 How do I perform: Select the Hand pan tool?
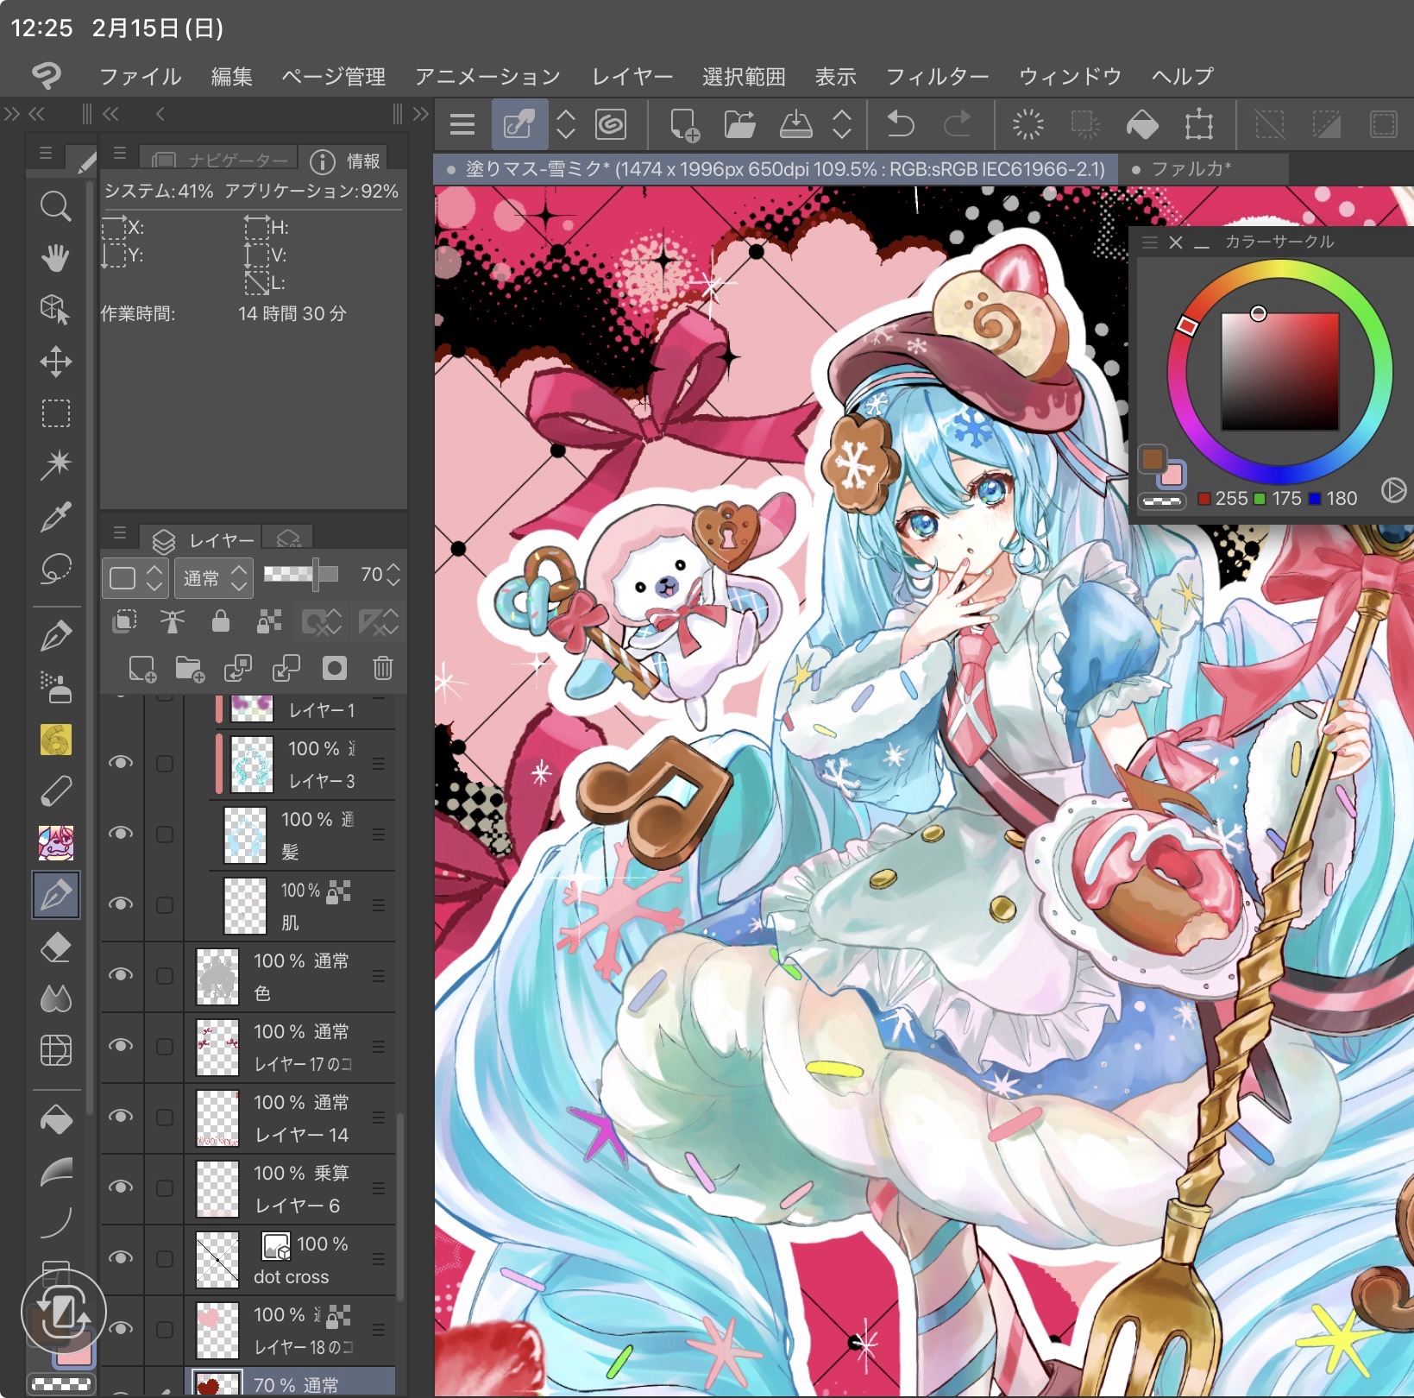coord(56,258)
